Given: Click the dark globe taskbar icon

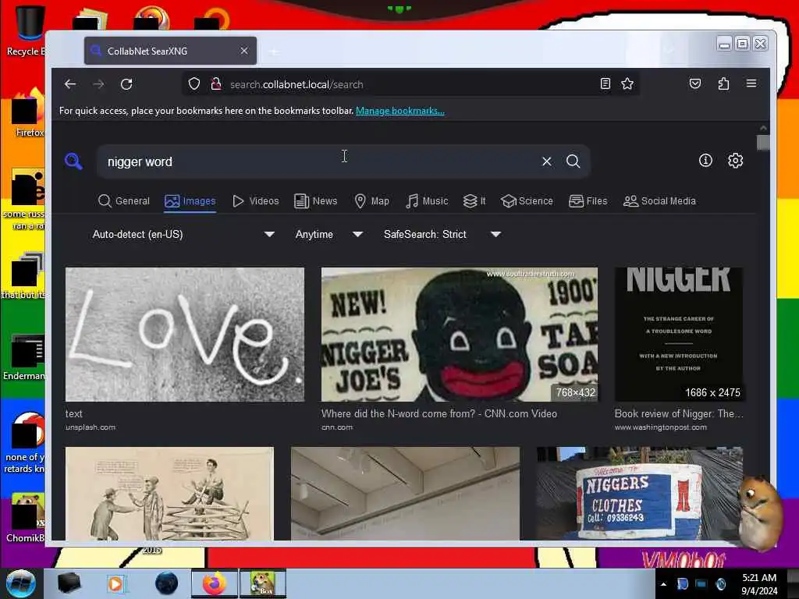Looking at the screenshot, I should pos(167,583).
